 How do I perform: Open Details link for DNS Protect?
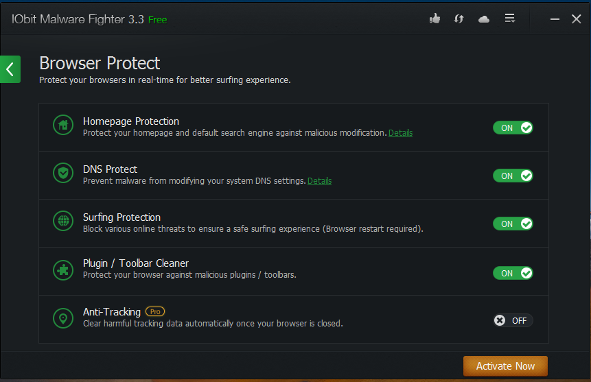(x=319, y=181)
